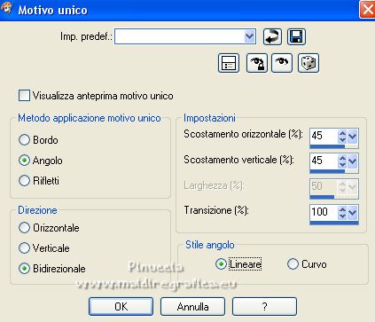
Task: Click the auto proof lock eye icon
Action: (x=257, y=63)
